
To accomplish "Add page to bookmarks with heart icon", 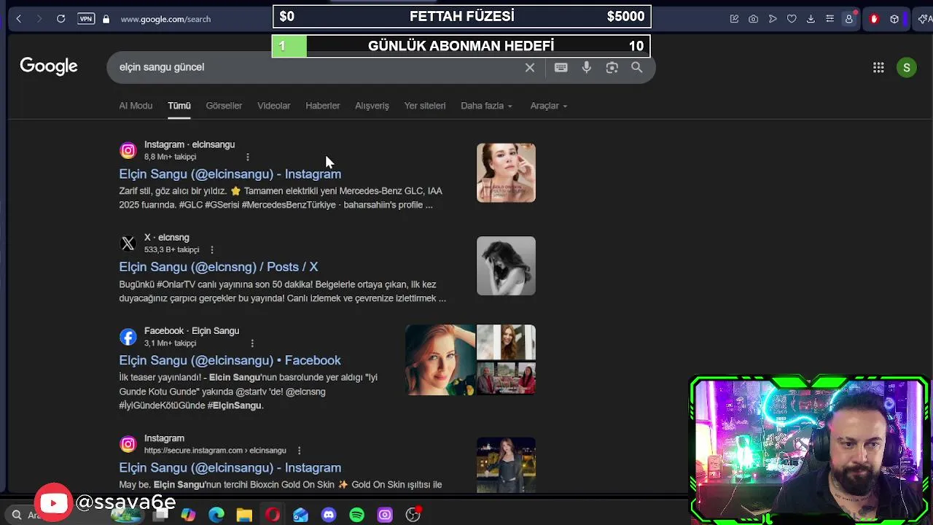I will click(x=792, y=19).
